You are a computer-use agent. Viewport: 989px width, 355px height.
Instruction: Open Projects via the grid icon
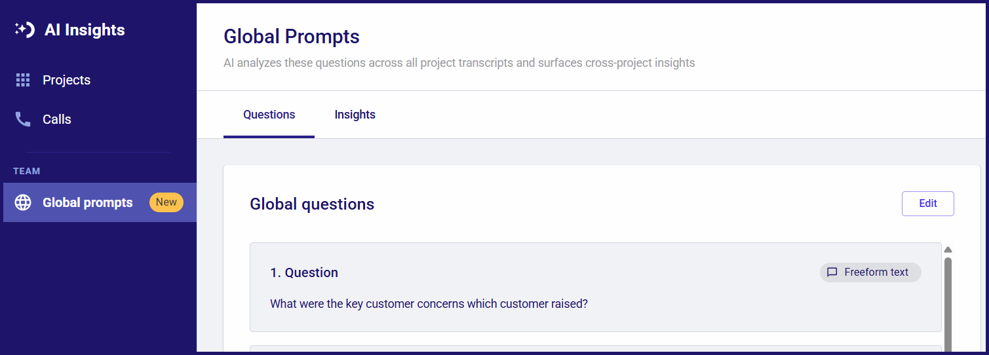(x=23, y=80)
